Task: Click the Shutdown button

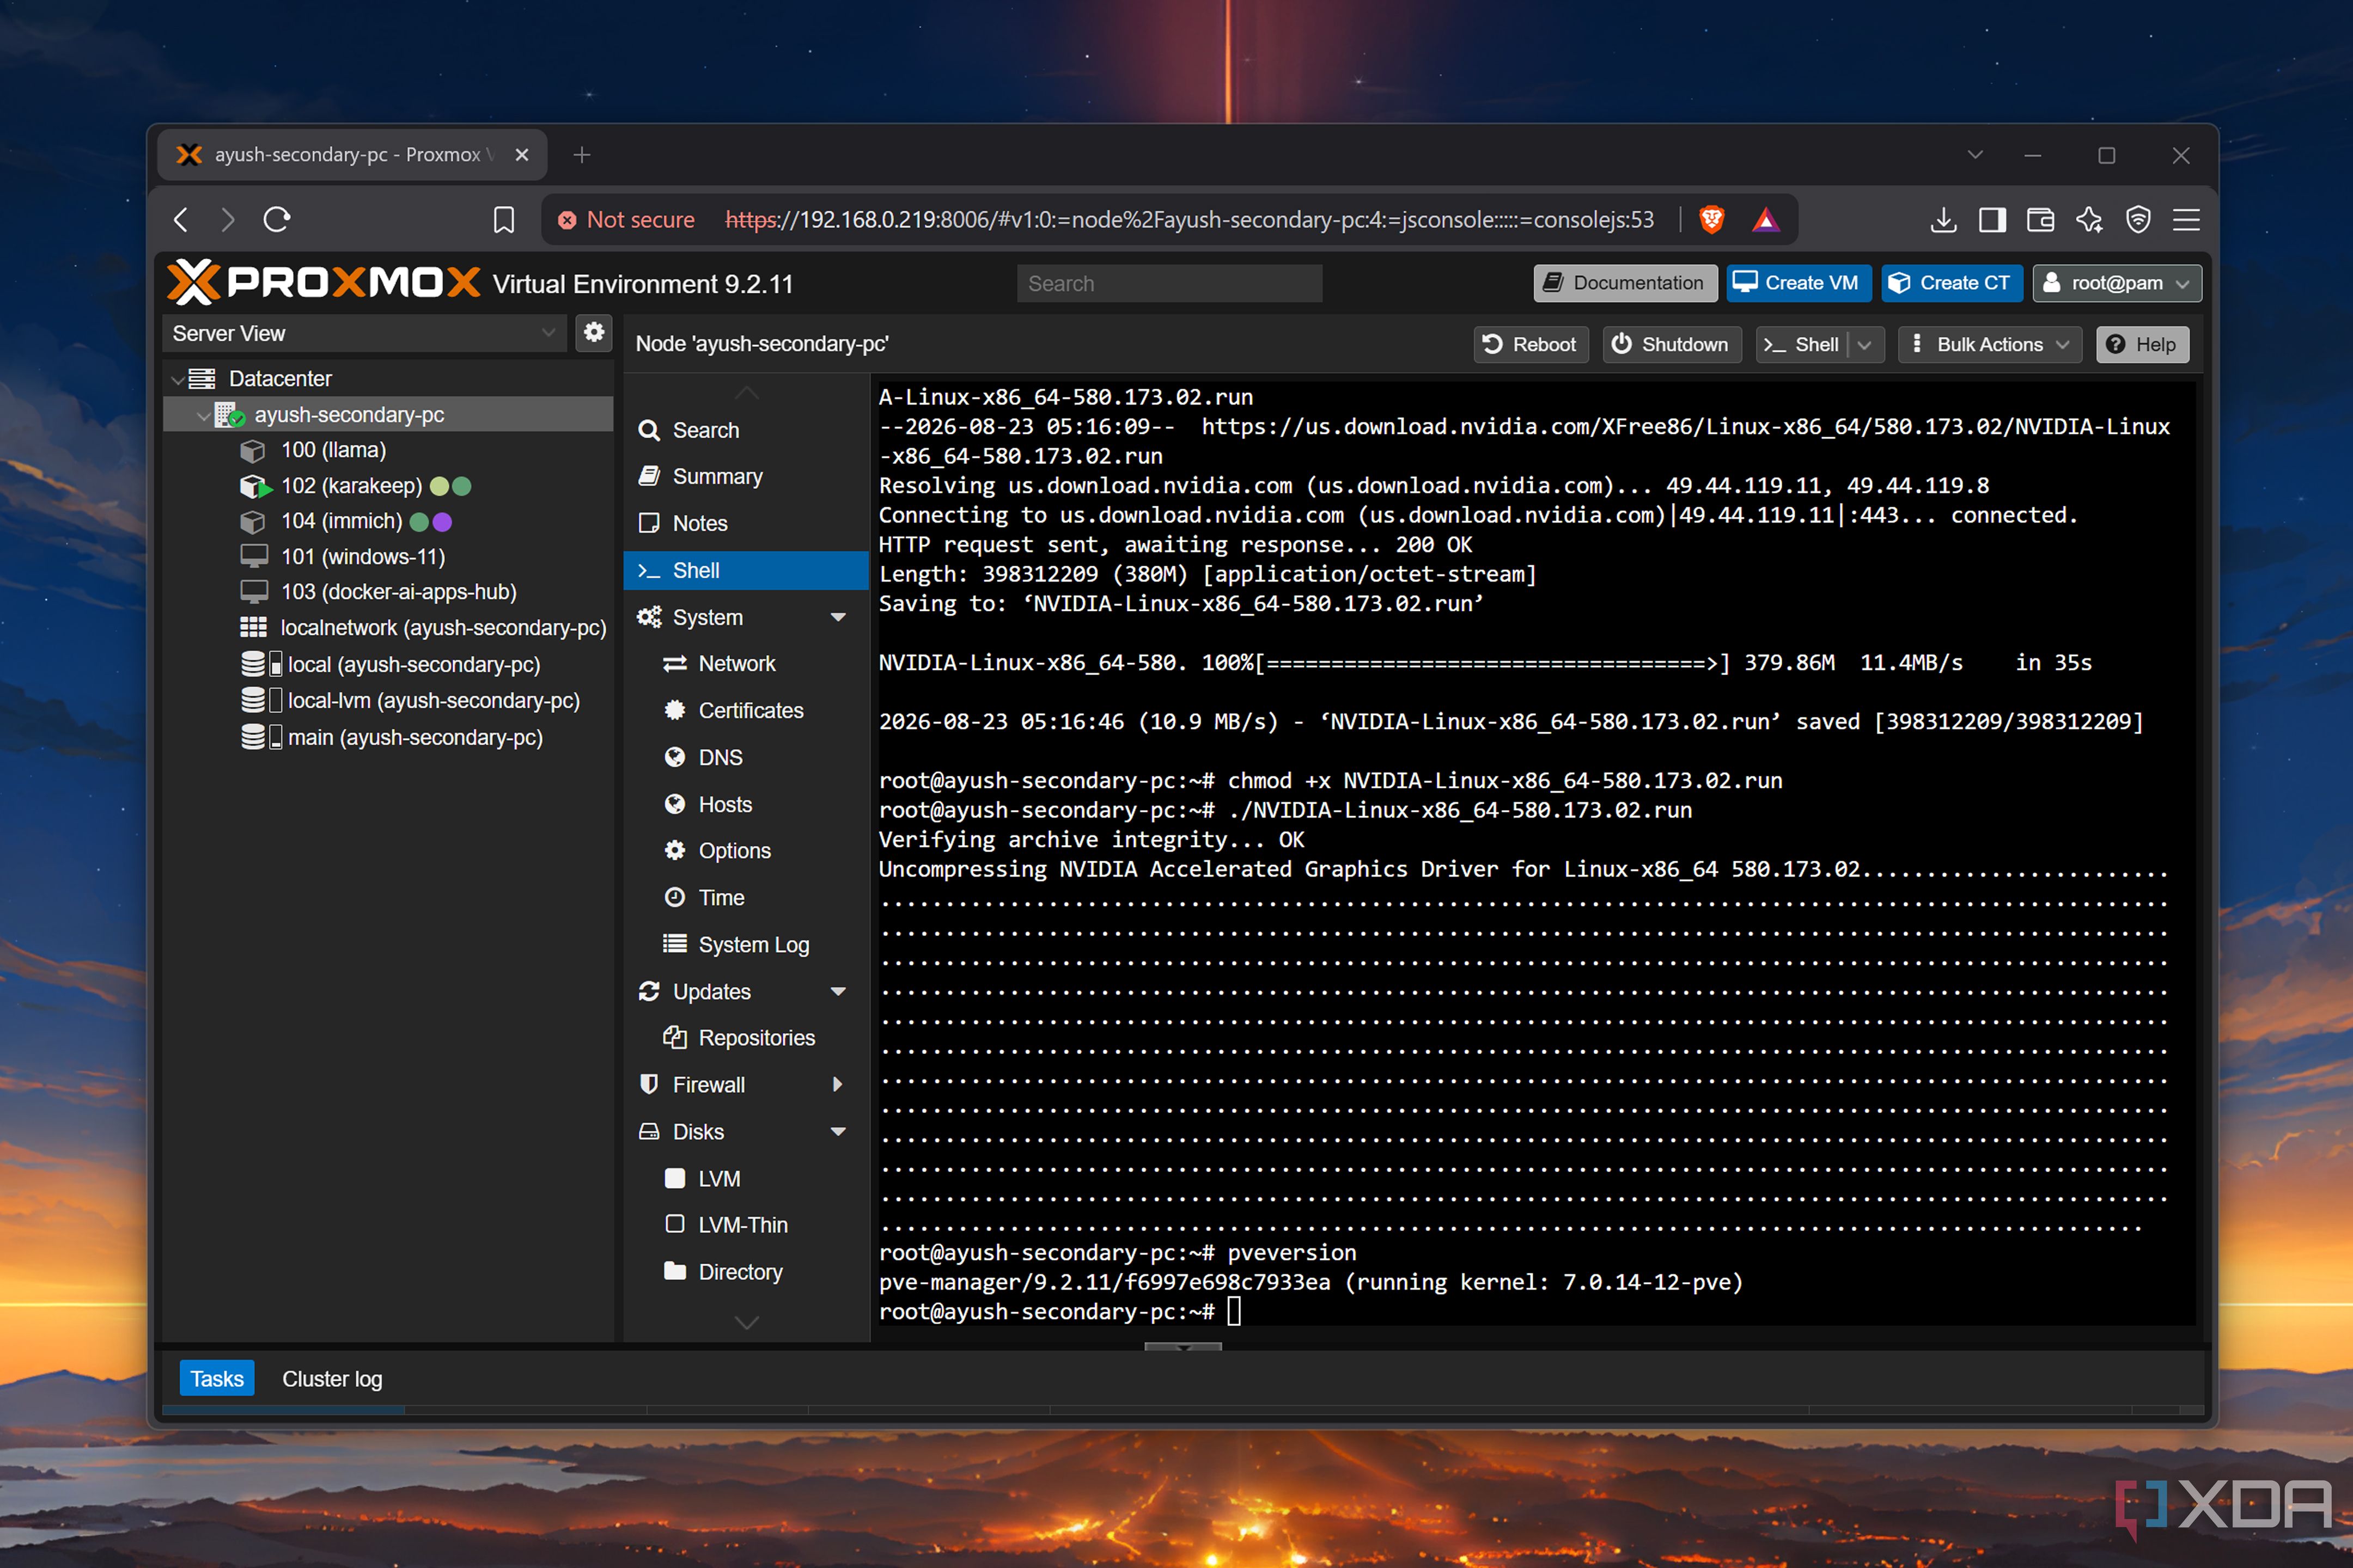Action: tap(1672, 344)
